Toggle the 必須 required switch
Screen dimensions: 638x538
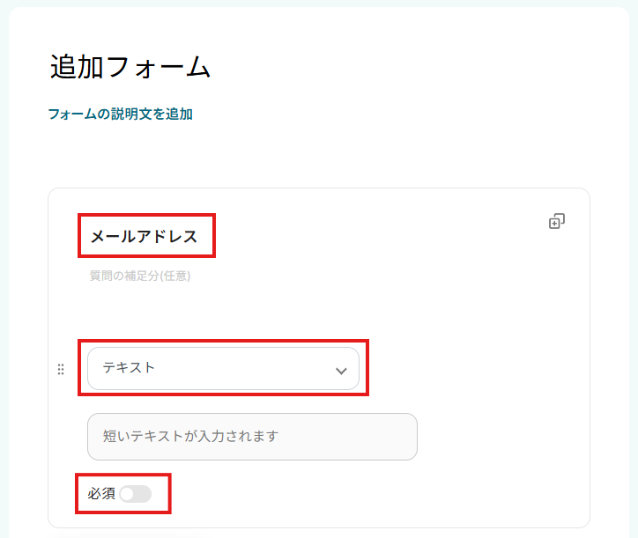pyautogui.click(x=136, y=494)
